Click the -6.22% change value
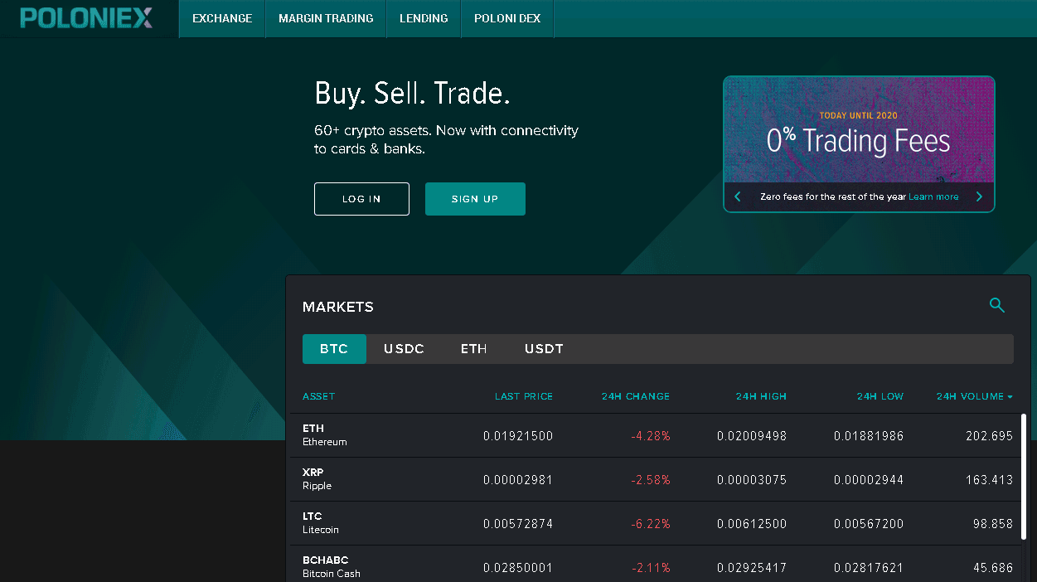1037x582 pixels. (x=651, y=524)
